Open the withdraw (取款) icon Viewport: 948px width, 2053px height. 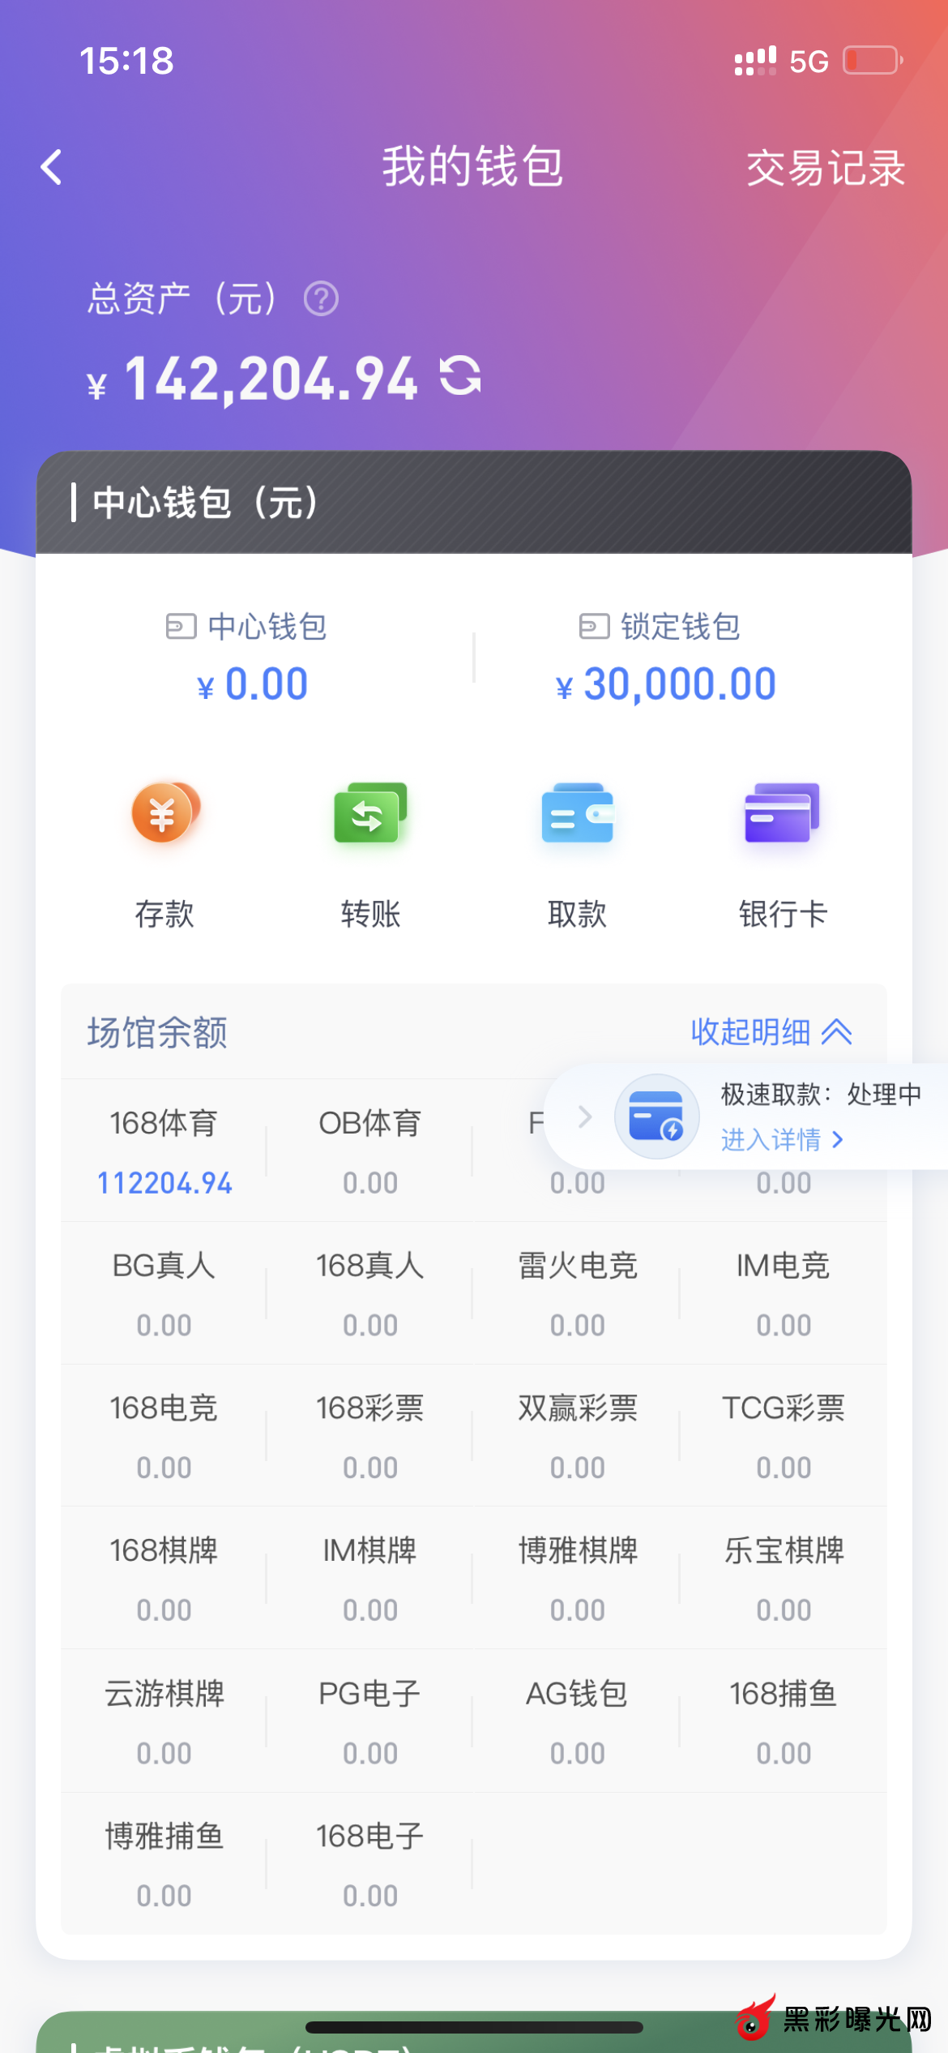(x=577, y=814)
